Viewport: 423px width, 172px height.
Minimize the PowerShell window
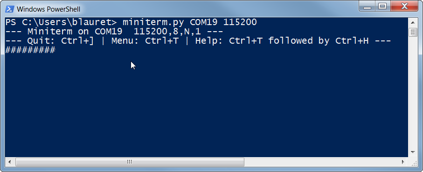tap(368, 7)
